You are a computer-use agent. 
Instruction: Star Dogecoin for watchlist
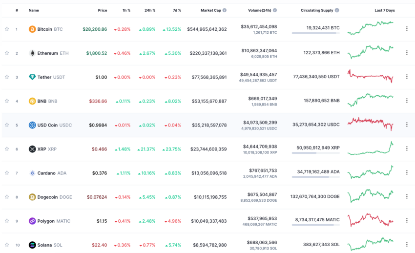point(7,197)
